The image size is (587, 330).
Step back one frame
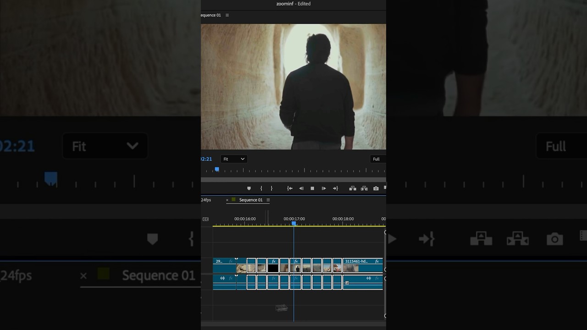[301, 188]
